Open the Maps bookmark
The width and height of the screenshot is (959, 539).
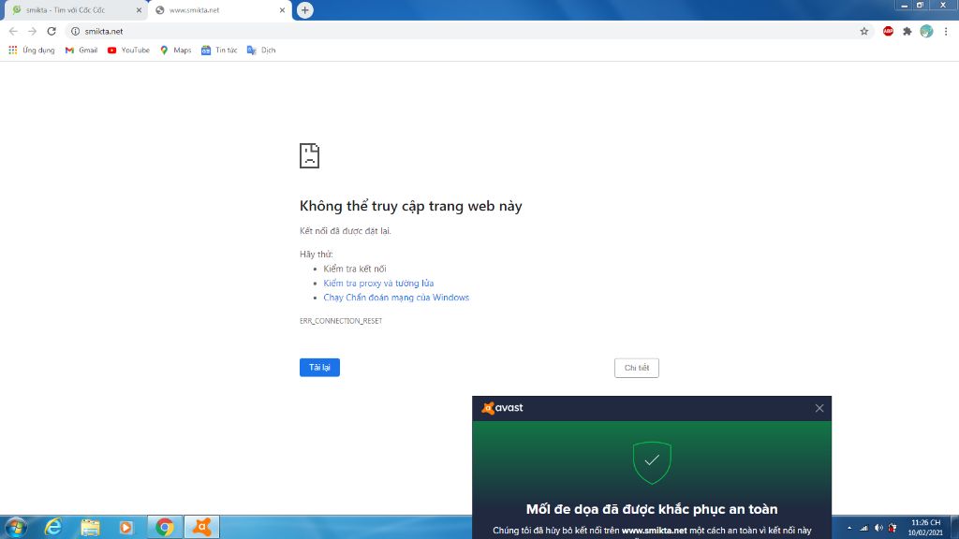[175, 51]
